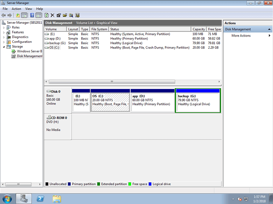The image size is (273, 204).
Task: Collapse the Storage tree node
Action: coord(4,47)
